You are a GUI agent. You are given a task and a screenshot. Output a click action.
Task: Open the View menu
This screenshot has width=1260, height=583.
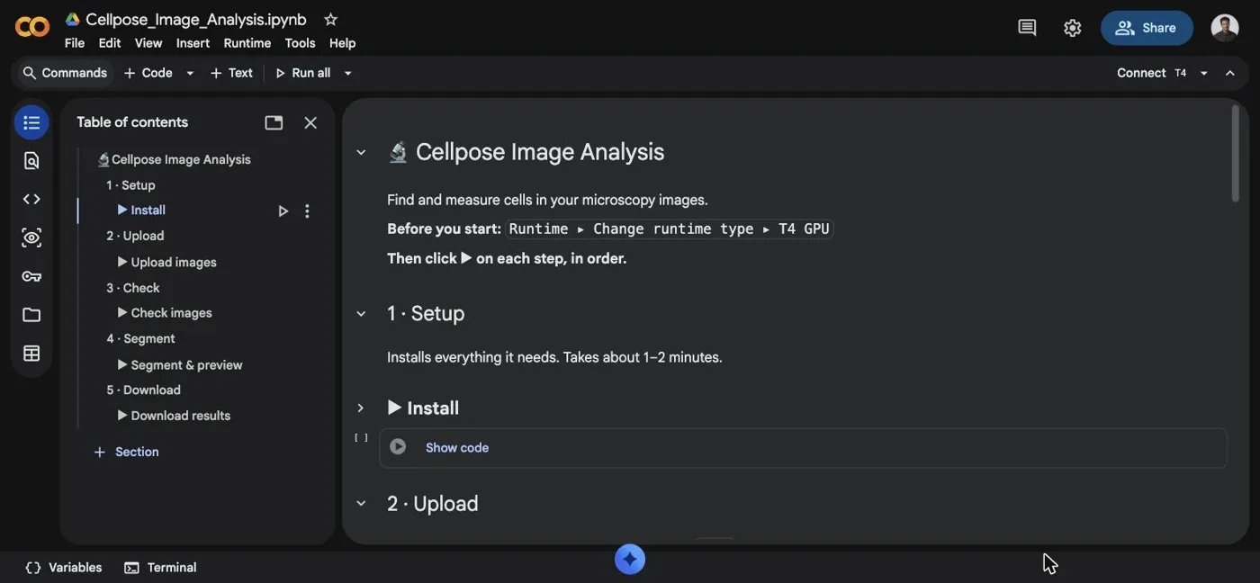148,43
